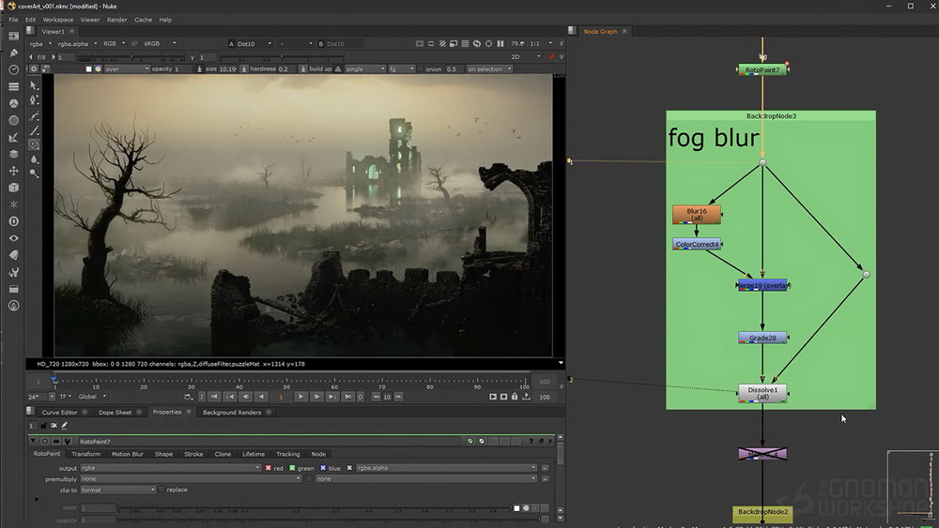Screen dimensions: 939x528
Task: Open the single lifetime dropdown
Action: (x=364, y=68)
